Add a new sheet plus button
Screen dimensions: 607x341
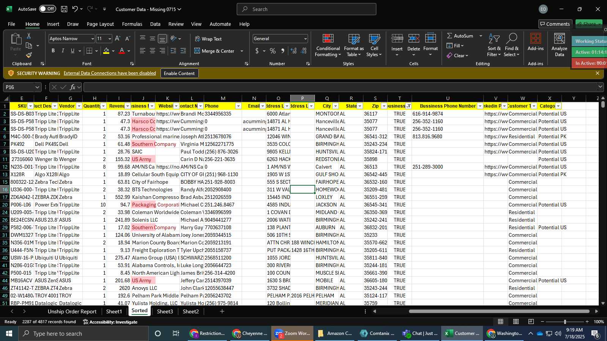tap(222, 311)
